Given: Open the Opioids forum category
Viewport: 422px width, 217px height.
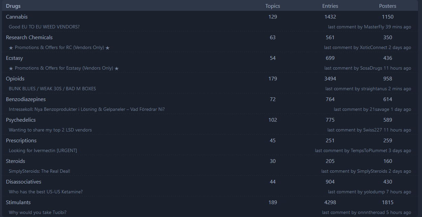Looking at the screenshot, I should (x=15, y=79).
